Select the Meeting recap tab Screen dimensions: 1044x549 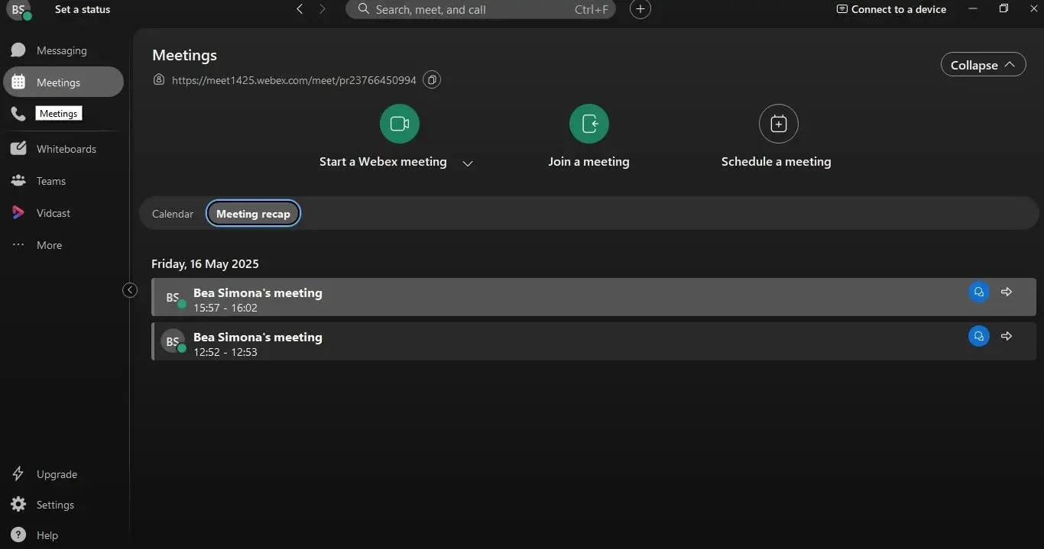[253, 214]
